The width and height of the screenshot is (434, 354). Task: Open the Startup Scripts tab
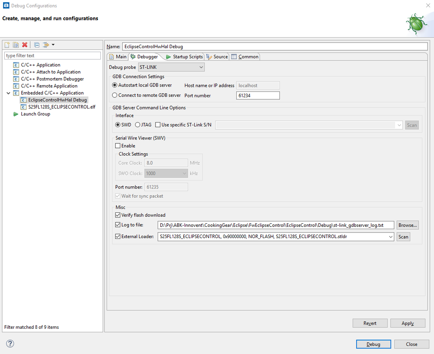[185, 57]
